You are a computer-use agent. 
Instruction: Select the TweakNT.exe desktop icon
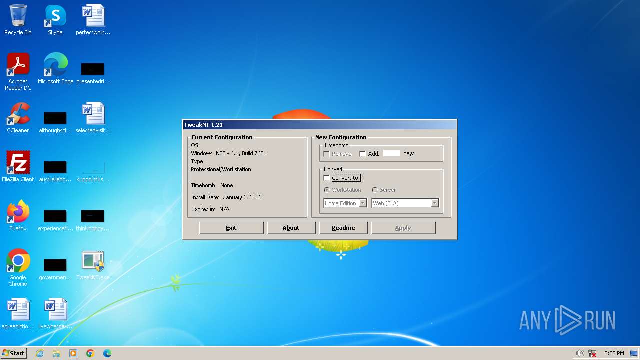pos(93,265)
